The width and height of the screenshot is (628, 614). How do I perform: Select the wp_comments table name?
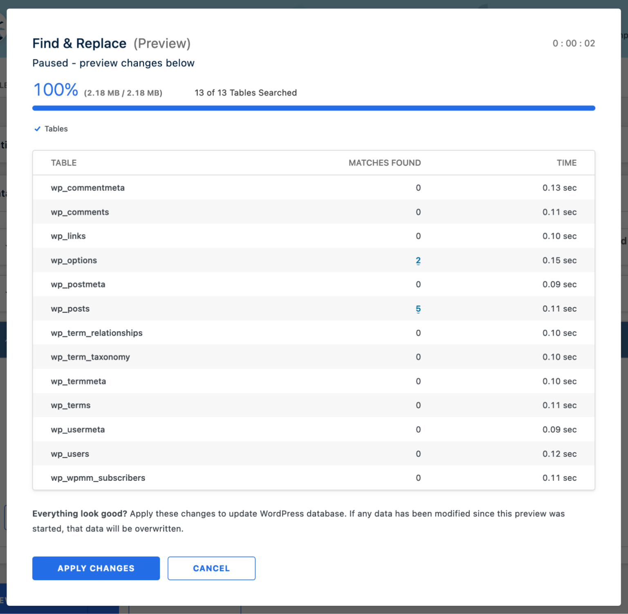tap(80, 212)
